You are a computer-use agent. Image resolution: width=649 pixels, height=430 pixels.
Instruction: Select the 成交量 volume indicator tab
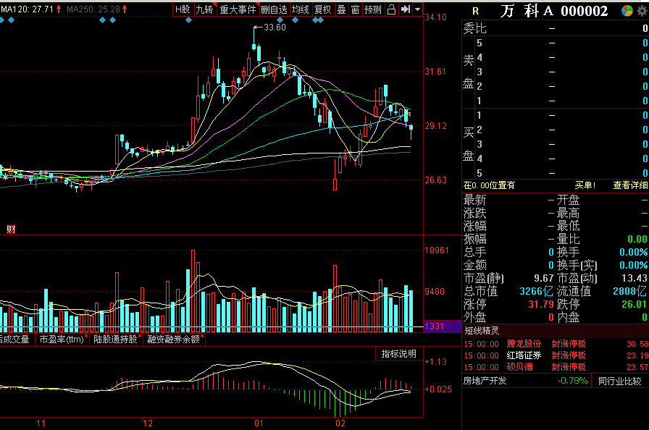15,340
